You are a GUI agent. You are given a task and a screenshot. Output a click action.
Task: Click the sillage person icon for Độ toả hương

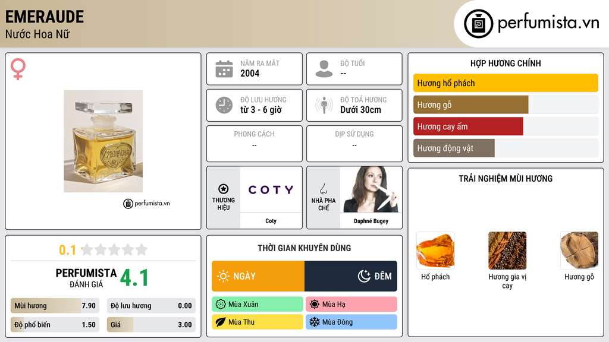click(324, 105)
